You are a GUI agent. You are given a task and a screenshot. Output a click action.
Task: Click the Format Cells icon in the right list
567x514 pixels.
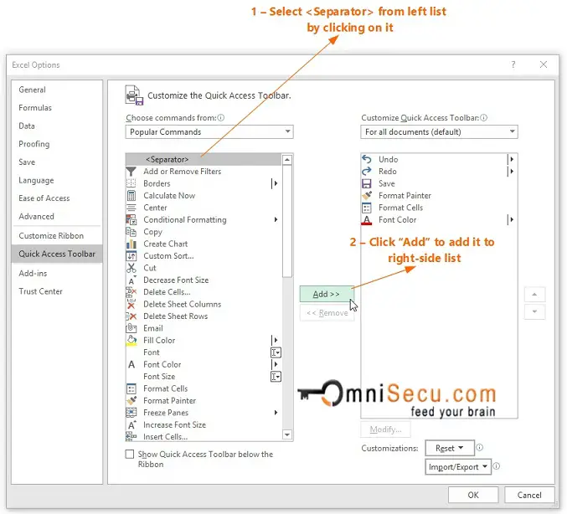(367, 208)
